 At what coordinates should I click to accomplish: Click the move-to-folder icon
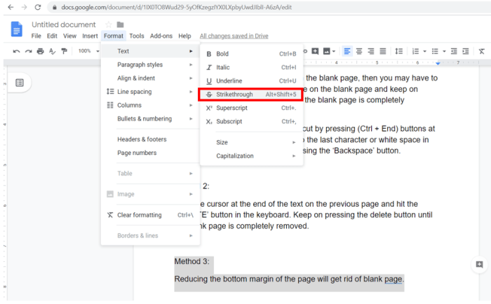click(120, 25)
